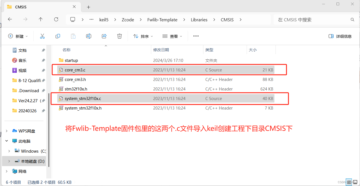Click Libraries in the address breadcrumb
This screenshot has width=360, height=186.
click(199, 20)
